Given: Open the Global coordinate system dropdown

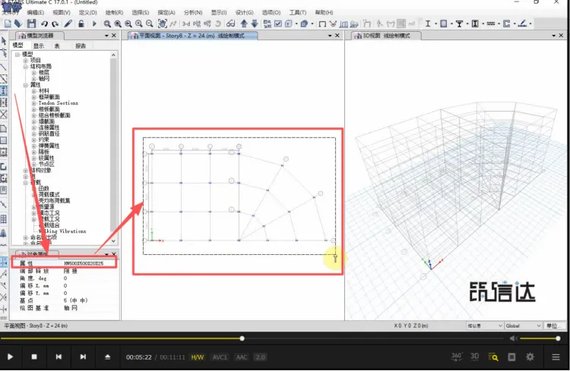Looking at the screenshot, I should pos(523,325).
